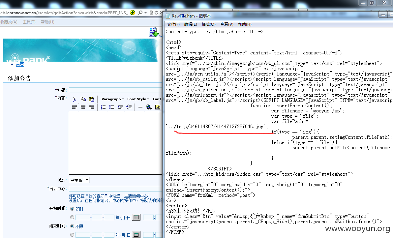393x238 pixels.
Task: Open calendar picker for end date
Action: click(136, 235)
